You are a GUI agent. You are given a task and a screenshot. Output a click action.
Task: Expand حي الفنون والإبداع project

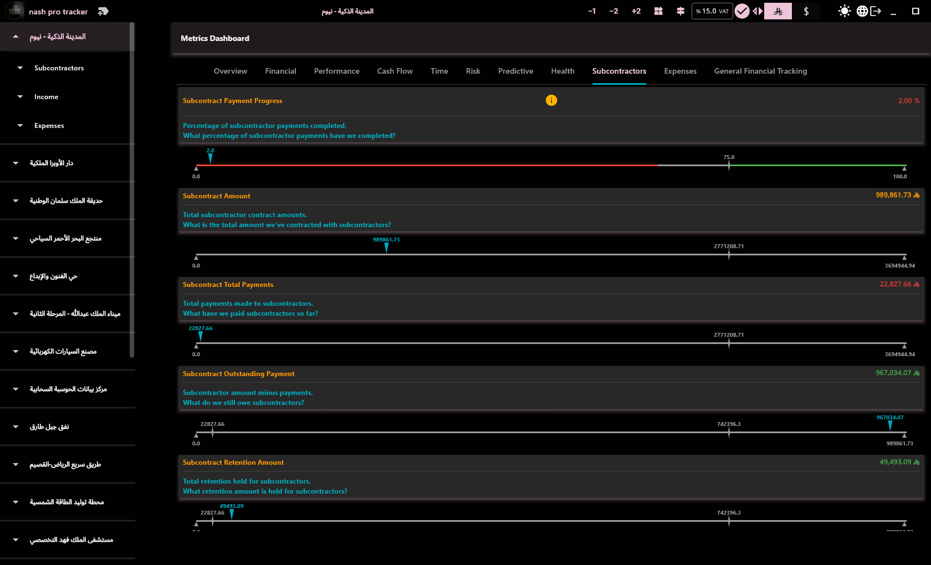coord(16,276)
